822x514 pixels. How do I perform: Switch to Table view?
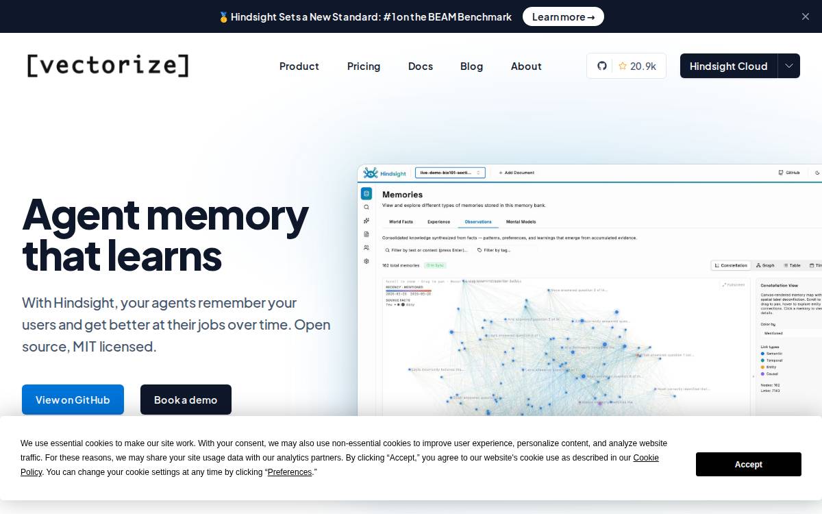click(791, 265)
